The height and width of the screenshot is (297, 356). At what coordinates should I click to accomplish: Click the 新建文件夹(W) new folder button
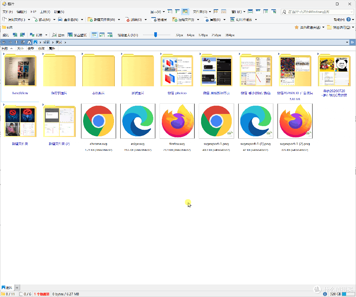pos(102,20)
